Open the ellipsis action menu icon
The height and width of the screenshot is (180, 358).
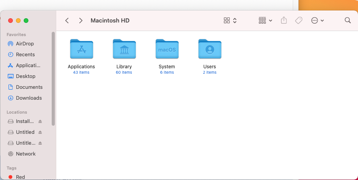314,21
